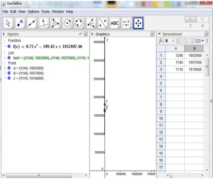Click the Redo button
This screenshot has height=184, width=213.
(x=203, y=19)
